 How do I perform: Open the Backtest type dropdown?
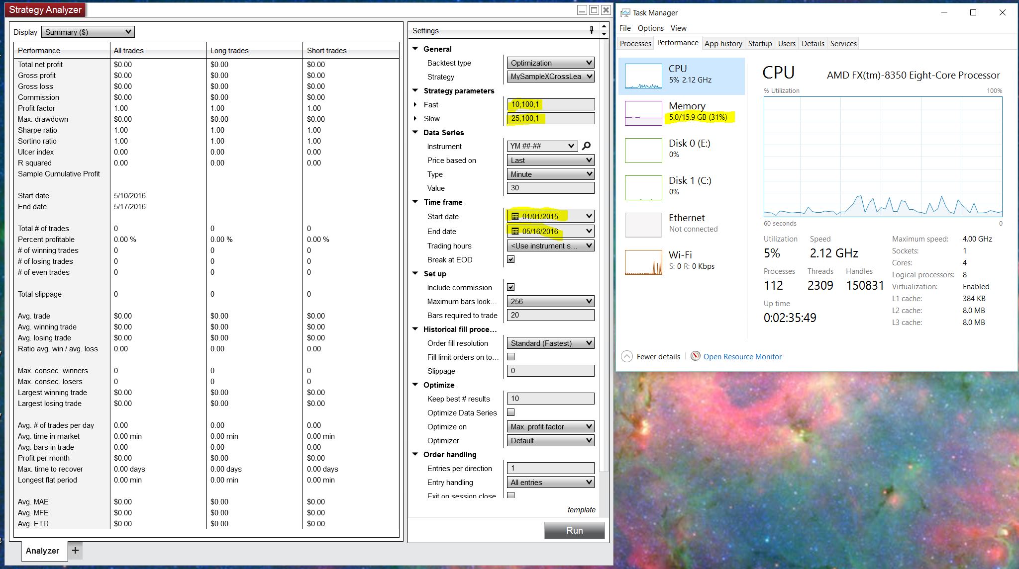[x=550, y=63]
